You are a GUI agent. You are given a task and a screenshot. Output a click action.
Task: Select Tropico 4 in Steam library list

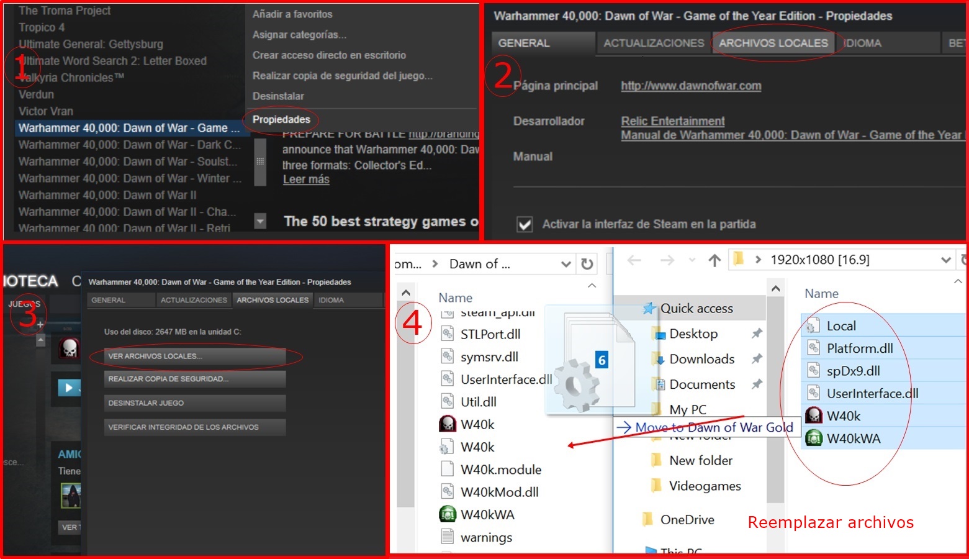[x=42, y=27]
